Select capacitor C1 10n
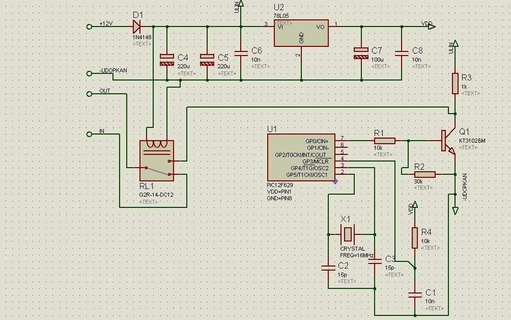The image size is (511, 320). [x=414, y=295]
